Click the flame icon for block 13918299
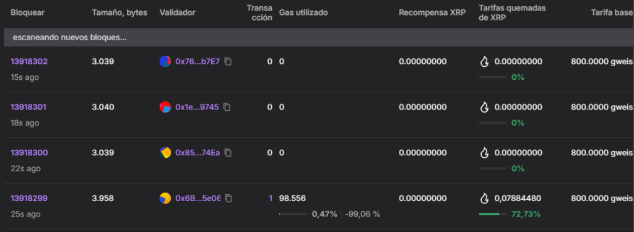Screen dimensions: 634x232 (484, 199)
